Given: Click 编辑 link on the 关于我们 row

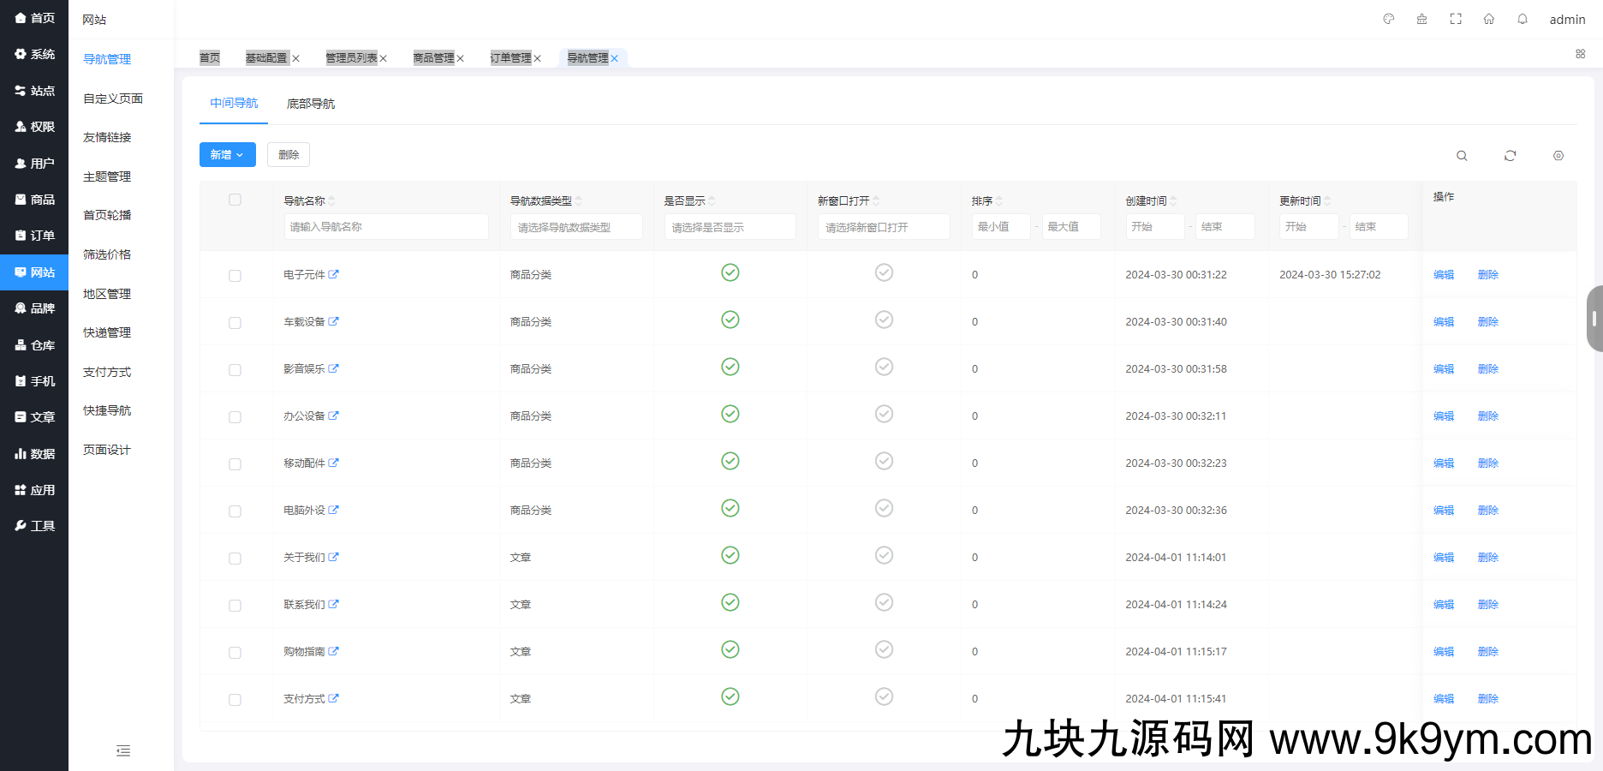Looking at the screenshot, I should [1443, 557].
